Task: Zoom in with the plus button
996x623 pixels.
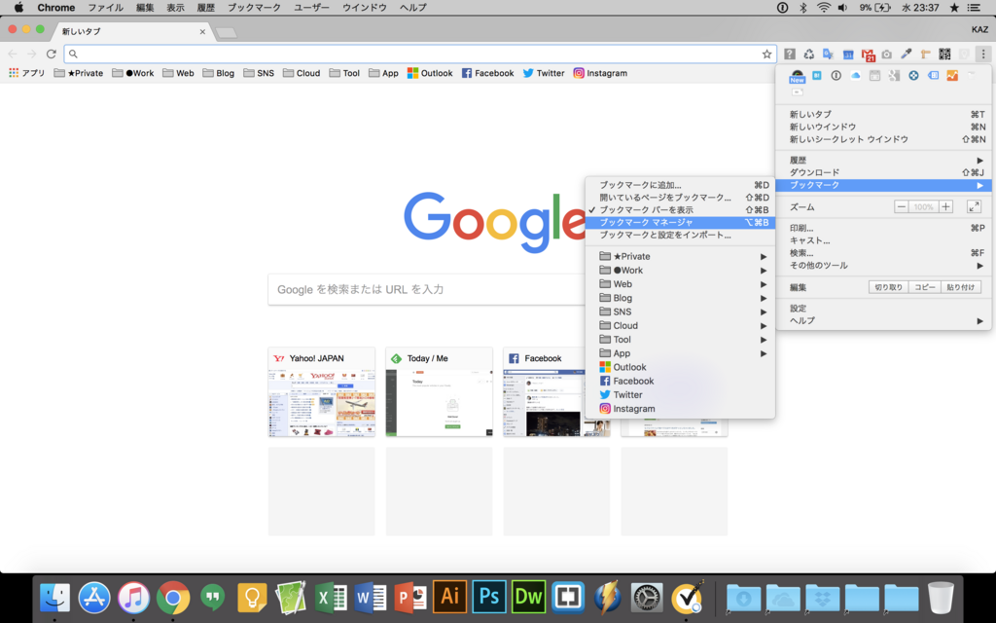Action: [x=945, y=206]
